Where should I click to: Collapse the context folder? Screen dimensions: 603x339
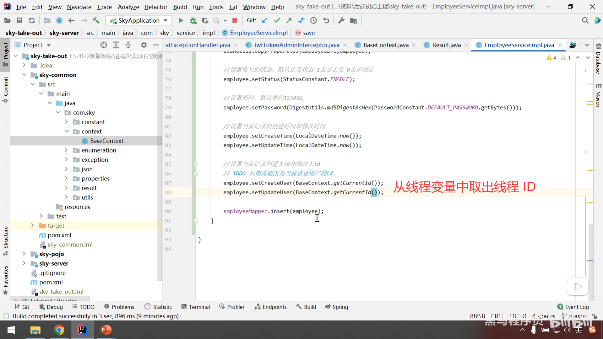[x=66, y=131]
